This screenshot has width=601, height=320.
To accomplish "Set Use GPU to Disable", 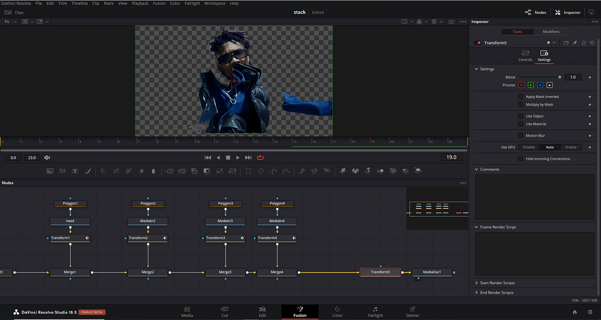I will tap(528, 147).
